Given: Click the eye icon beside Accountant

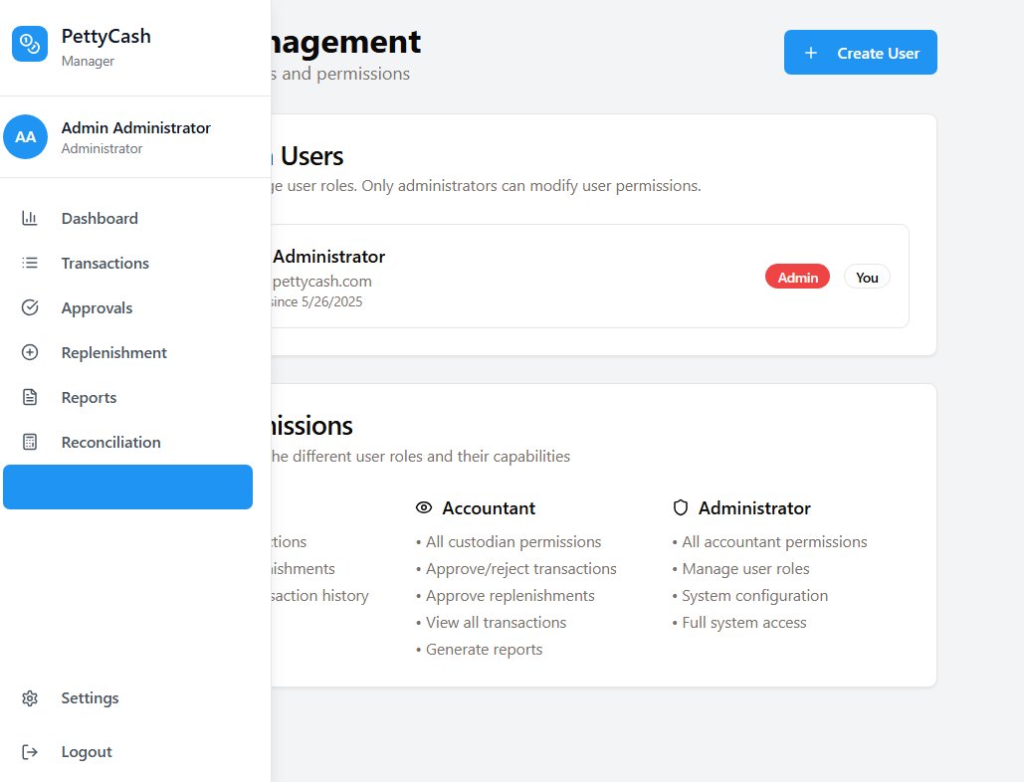Looking at the screenshot, I should (x=424, y=508).
